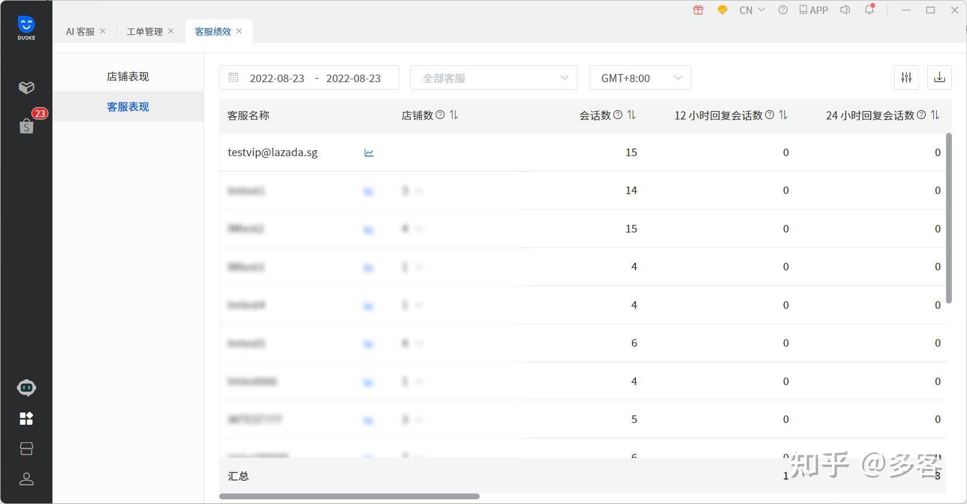The image size is (967, 504).
Task: Sort the table by 店铺数
Action: point(453,115)
